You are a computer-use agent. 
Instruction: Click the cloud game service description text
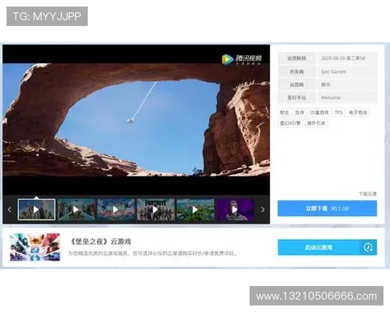pos(153,253)
